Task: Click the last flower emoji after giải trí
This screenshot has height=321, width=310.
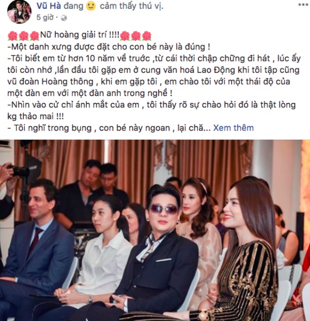Action: [x=147, y=36]
